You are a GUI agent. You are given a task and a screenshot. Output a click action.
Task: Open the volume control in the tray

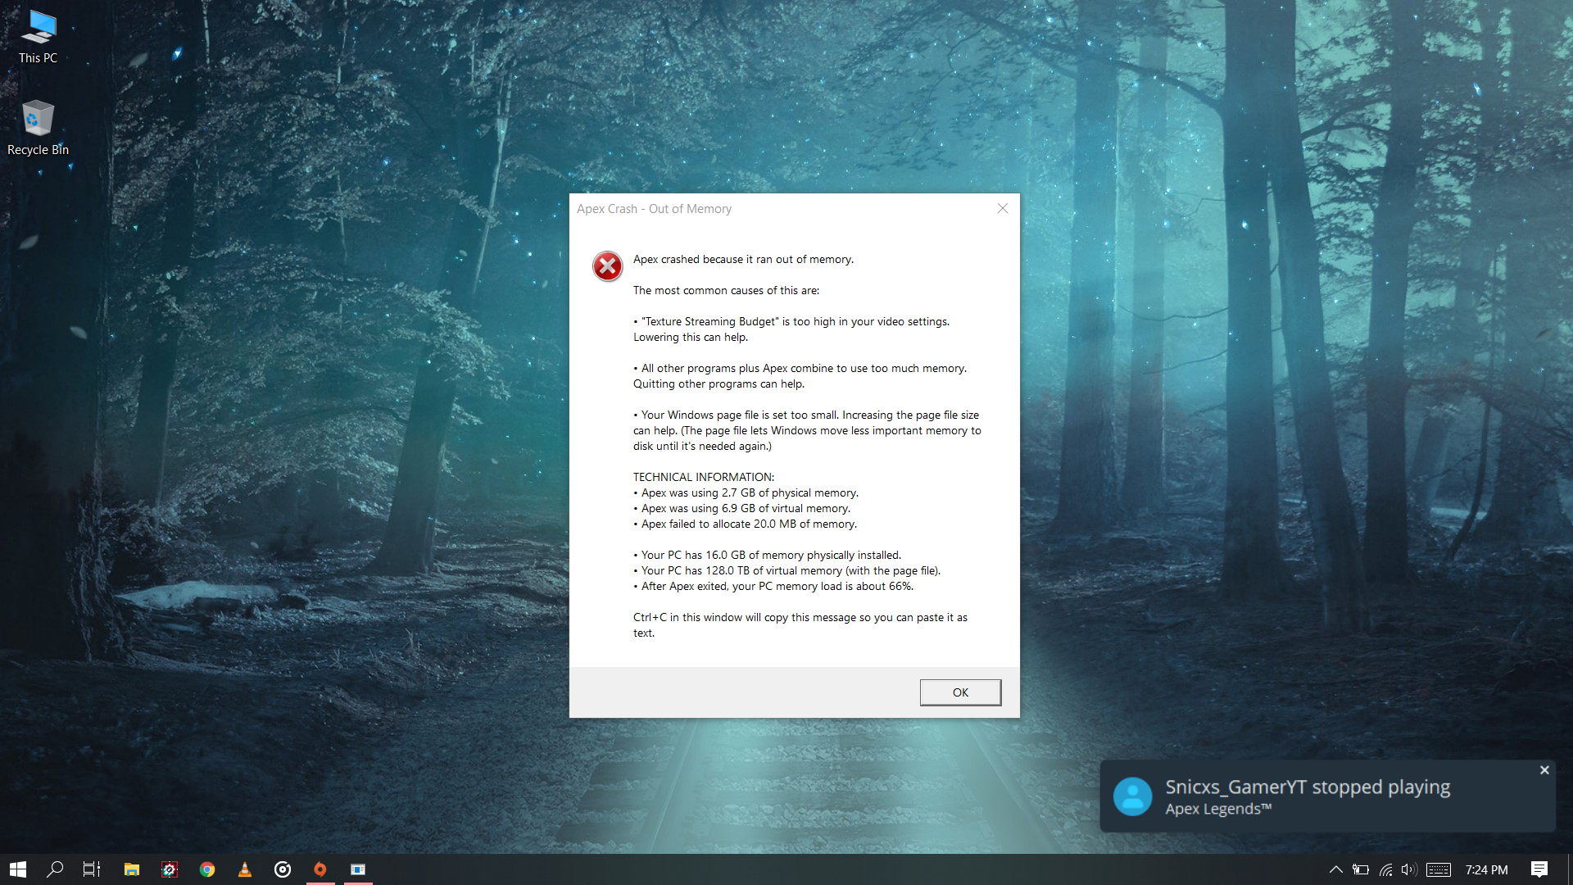coord(1409,869)
